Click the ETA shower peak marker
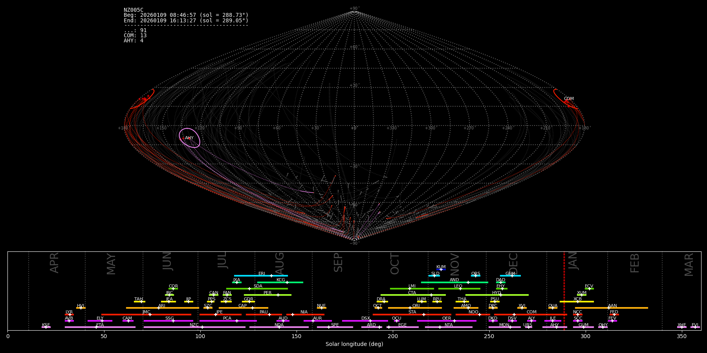The width and height of the screenshot is (707, 353). click(x=96, y=327)
